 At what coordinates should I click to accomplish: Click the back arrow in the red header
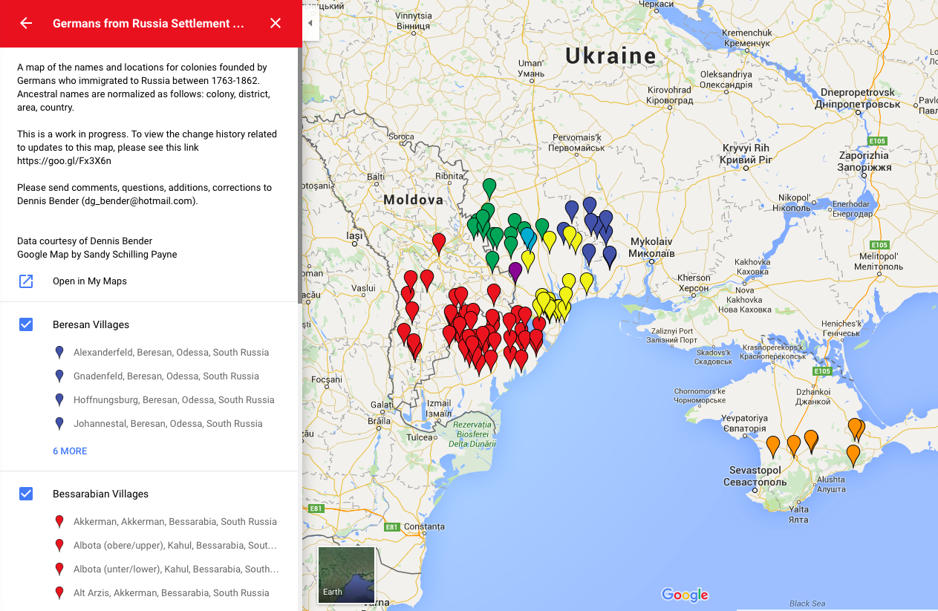pyautogui.click(x=25, y=23)
